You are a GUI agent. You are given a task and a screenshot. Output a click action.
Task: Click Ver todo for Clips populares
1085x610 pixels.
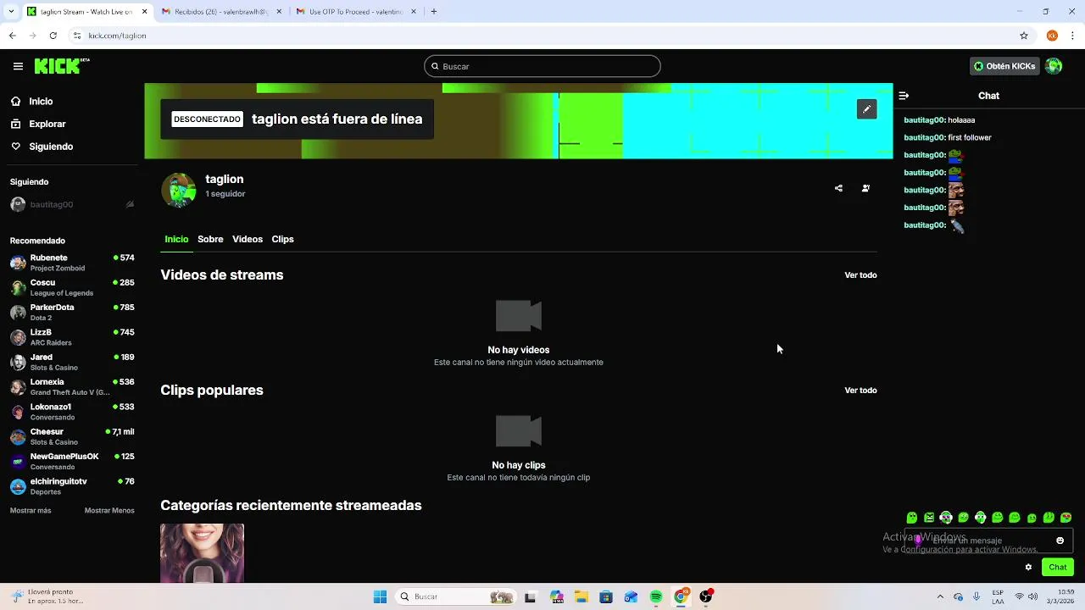[x=860, y=391]
